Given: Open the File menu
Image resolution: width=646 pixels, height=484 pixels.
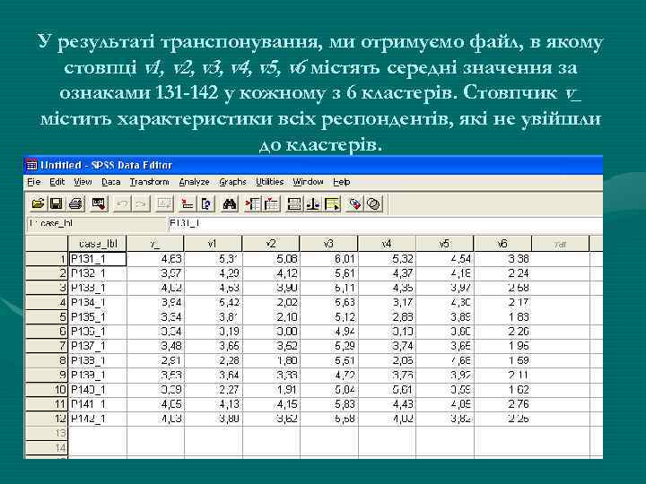Looking at the screenshot, I should tap(34, 181).
